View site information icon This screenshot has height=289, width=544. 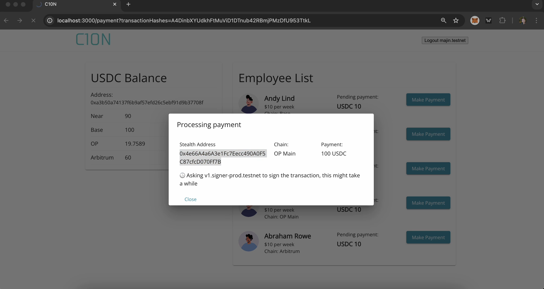click(x=50, y=20)
